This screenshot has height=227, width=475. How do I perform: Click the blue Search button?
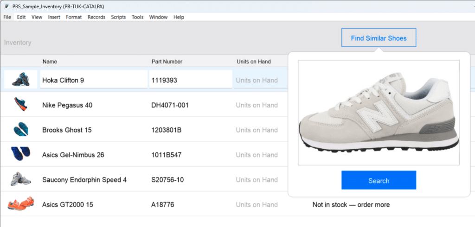click(379, 180)
